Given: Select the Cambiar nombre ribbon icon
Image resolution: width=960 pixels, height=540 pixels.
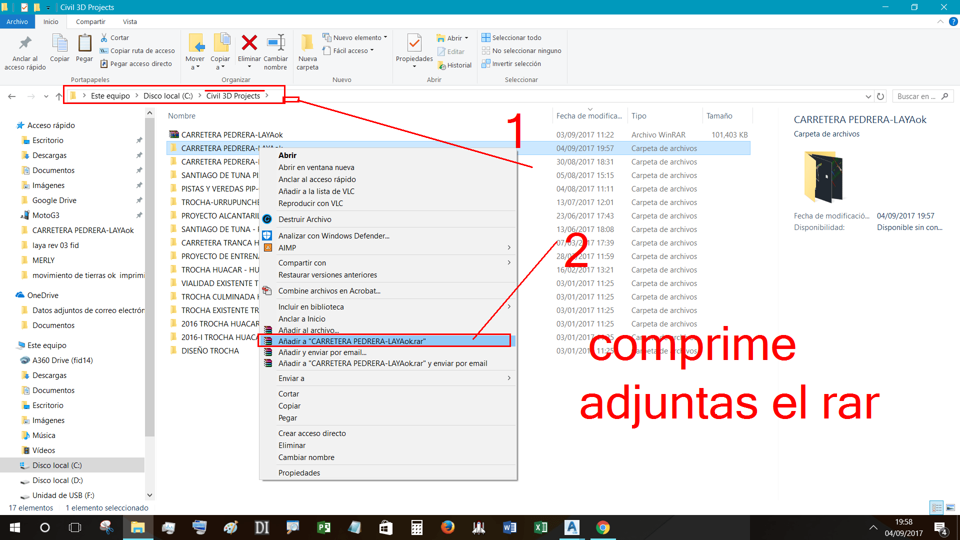Looking at the screenshot, I should (x=275, y=50).
